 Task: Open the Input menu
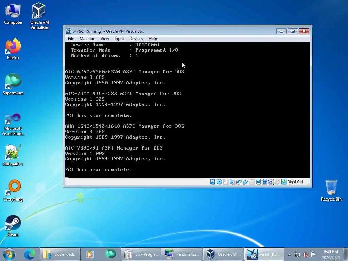pyautogui.click(x=119, y=39)
